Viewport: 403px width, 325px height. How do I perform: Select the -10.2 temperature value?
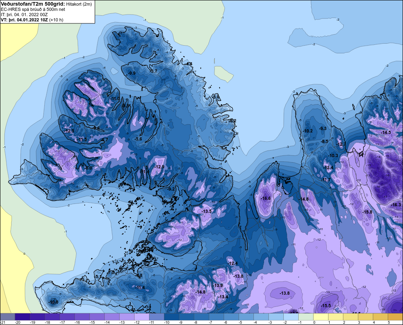308,131
